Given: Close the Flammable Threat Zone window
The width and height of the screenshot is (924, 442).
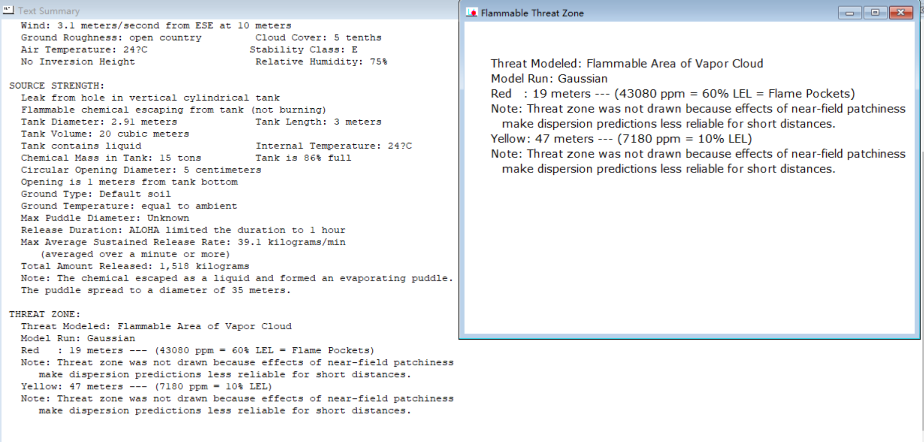Looking at the screenshot, I should (901, 13).
